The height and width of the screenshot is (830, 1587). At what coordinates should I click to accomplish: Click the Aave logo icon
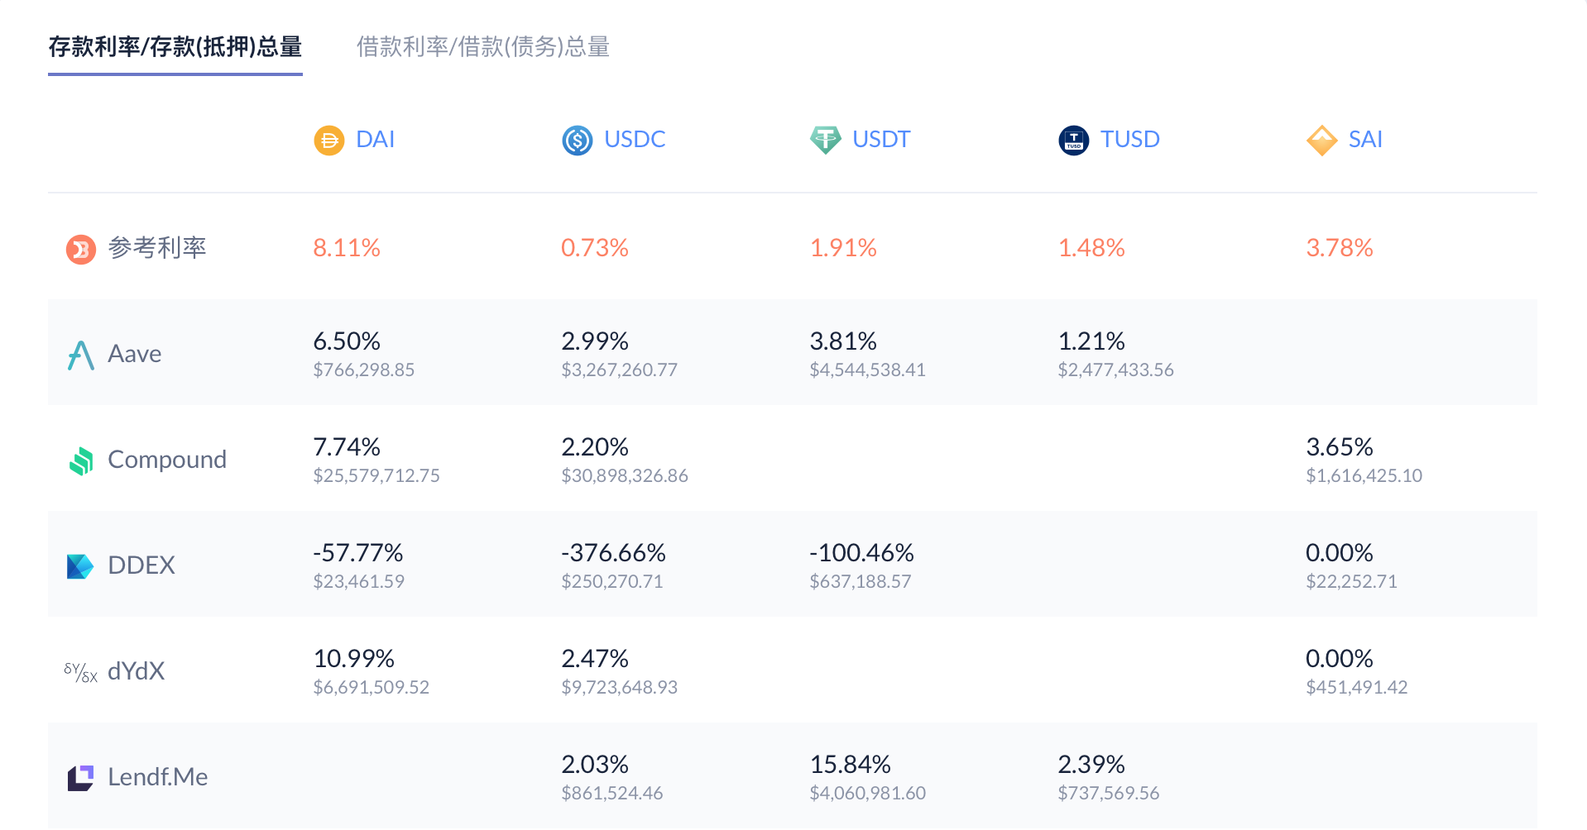(x=80, y=355)
